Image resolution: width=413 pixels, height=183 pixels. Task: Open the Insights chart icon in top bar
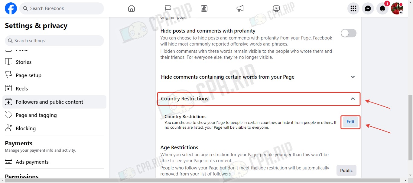pyautogui.click(x=204, y=8)
